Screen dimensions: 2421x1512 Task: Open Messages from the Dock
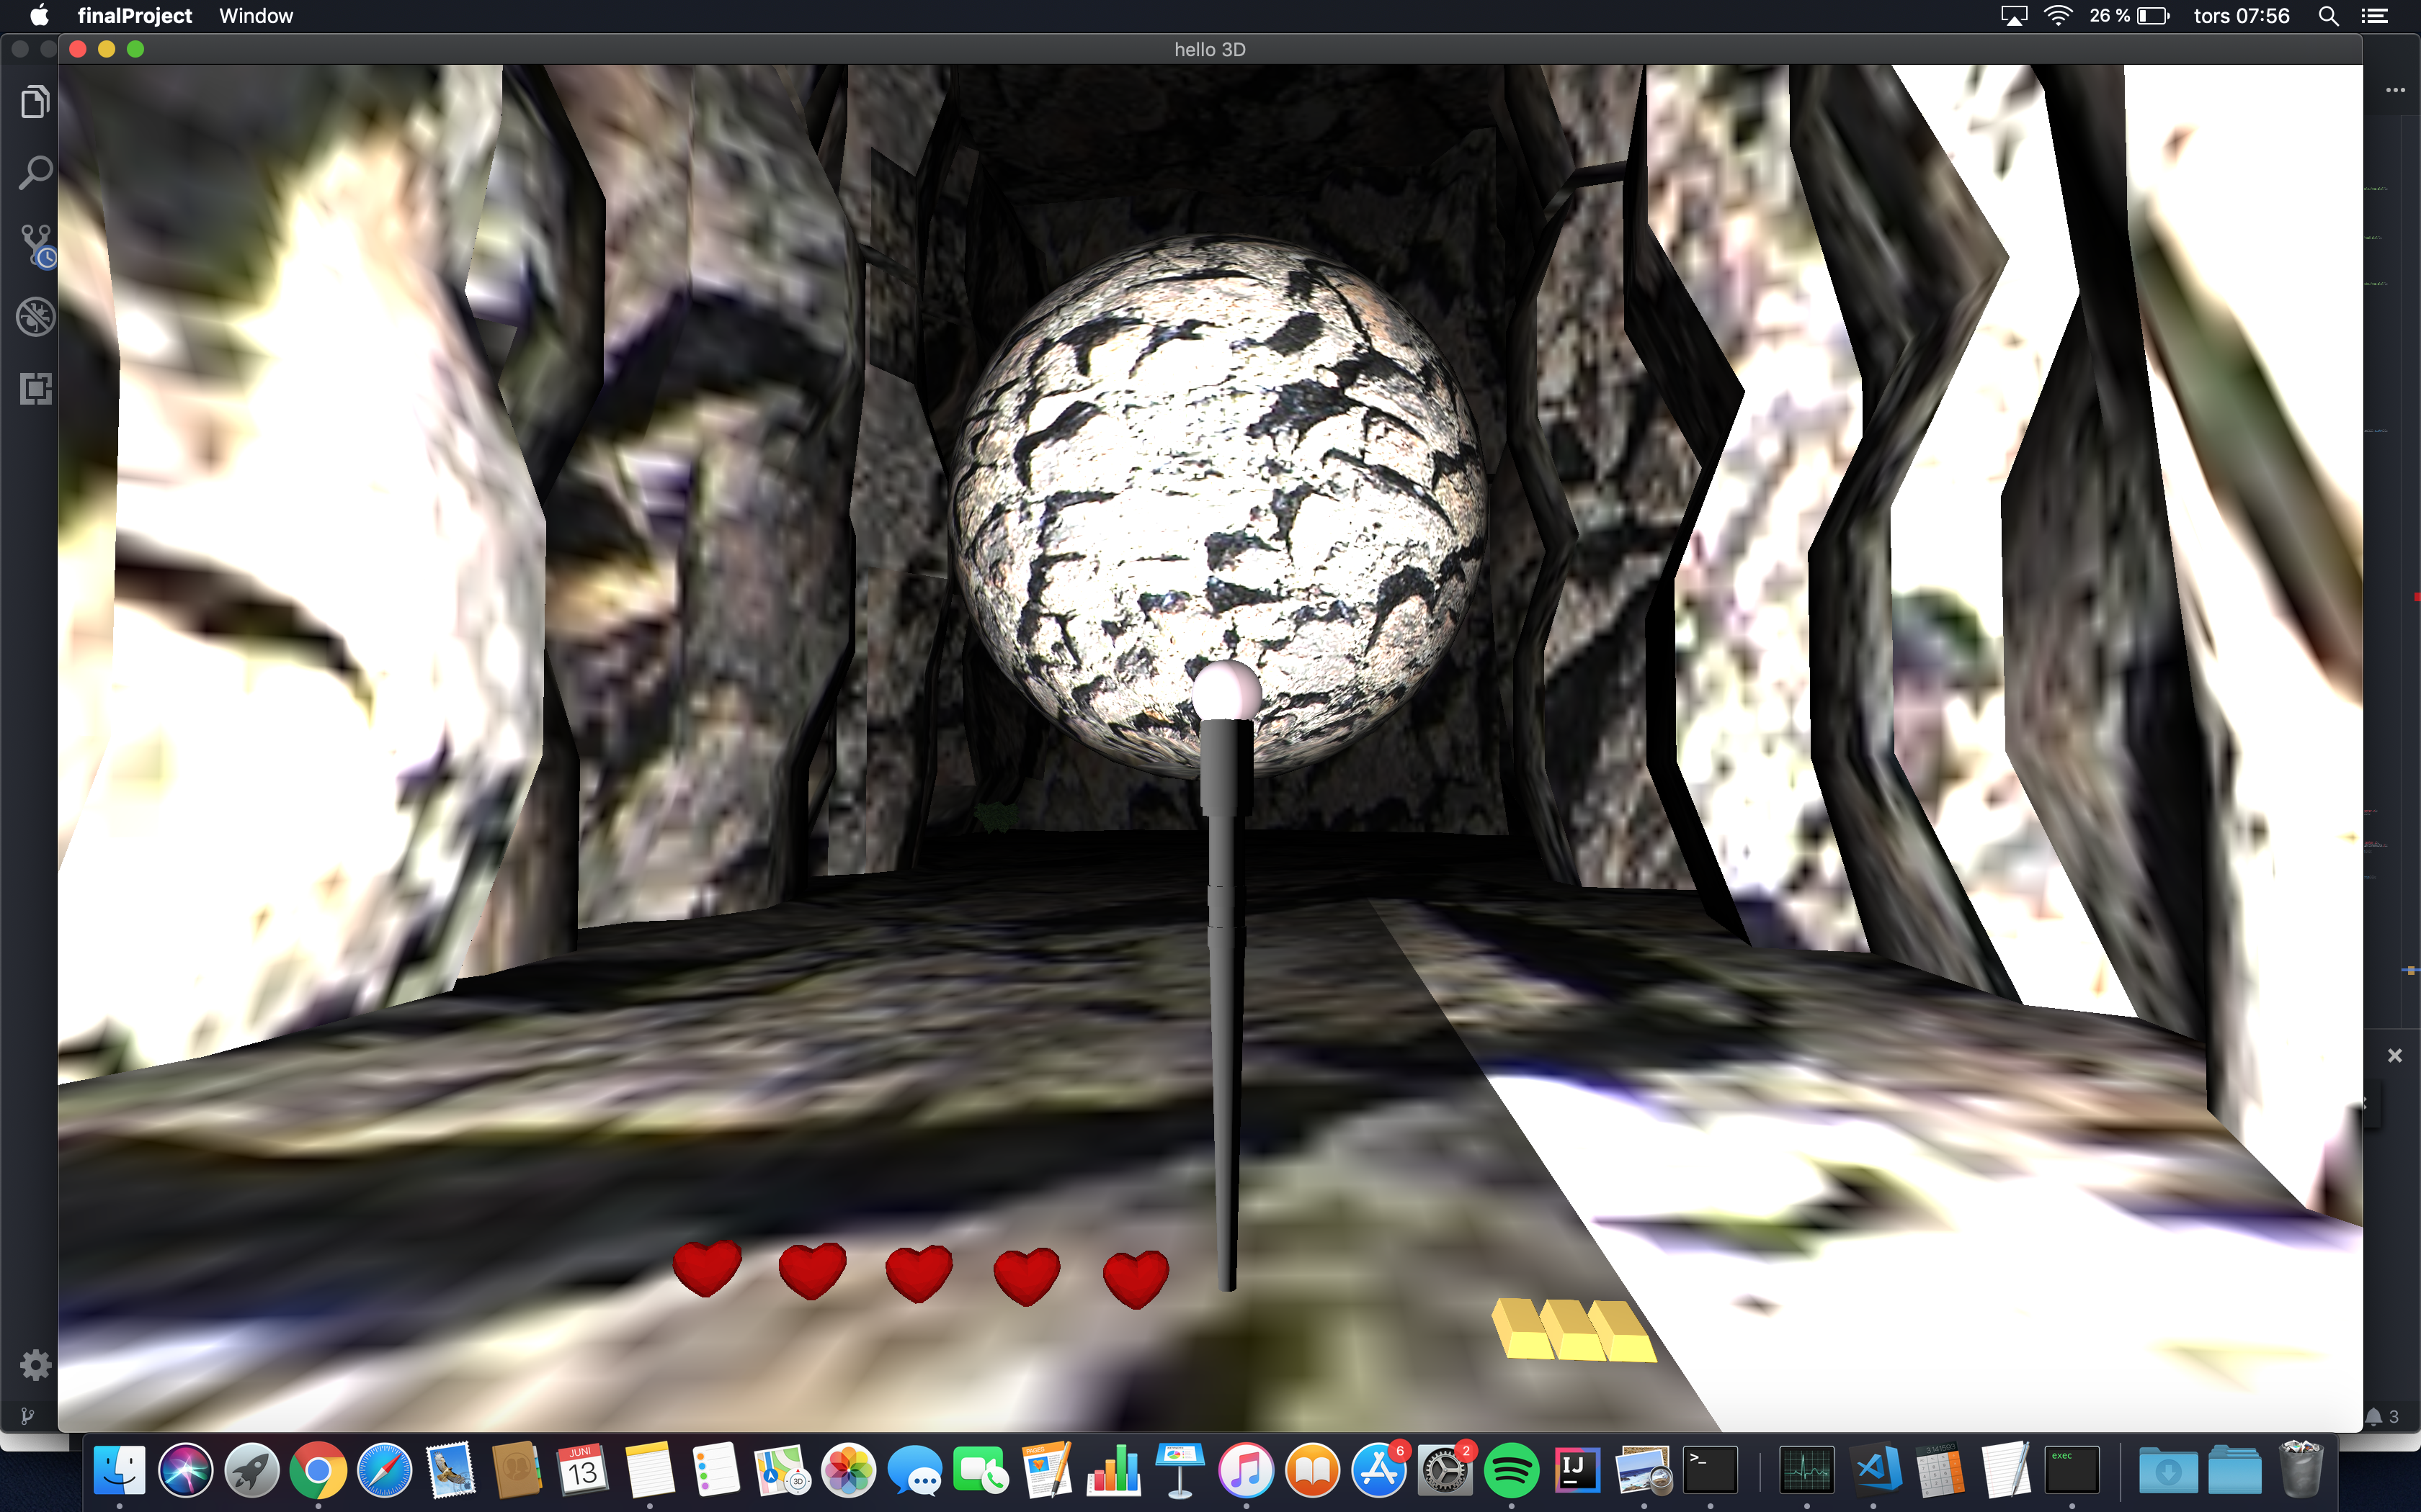click(x=914, y=1470)
